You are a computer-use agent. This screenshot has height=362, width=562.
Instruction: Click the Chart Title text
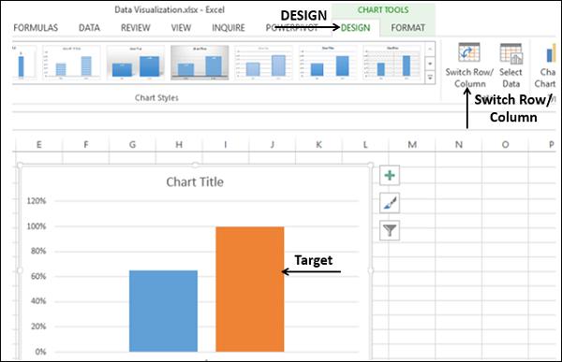(195, 181)
